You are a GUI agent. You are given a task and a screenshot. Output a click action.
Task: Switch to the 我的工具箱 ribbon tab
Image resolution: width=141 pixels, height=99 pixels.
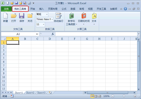coord(20,9)
